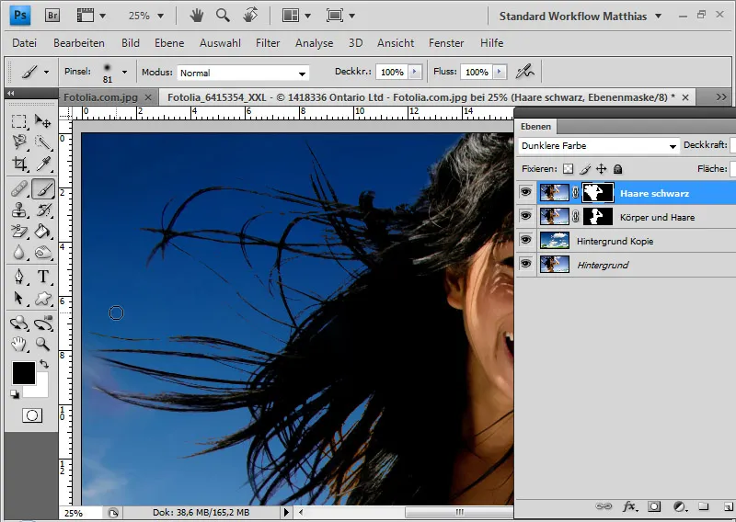Viewport: 736px width, 522px height.
Task: Select the Brush tool in toolbox
Action: (43, 189)
